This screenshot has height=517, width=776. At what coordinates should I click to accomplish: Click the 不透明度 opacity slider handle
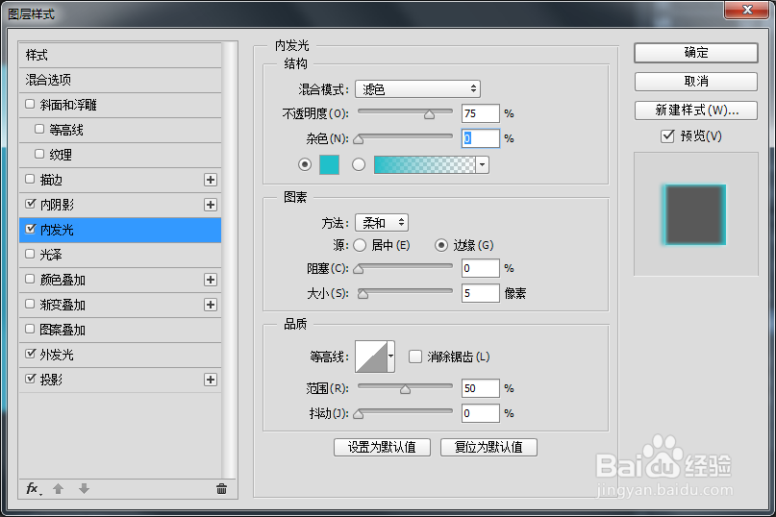(x=429, y=114)
